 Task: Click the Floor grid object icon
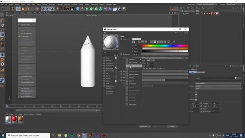[115, 9]
